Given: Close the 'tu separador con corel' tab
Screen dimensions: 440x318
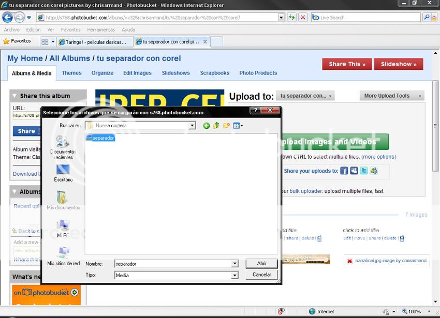Looking at the screenshot, I should (205, 42).
